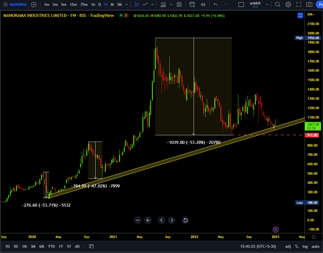
Task: Move chart left with arrow button
Action: 162,220
